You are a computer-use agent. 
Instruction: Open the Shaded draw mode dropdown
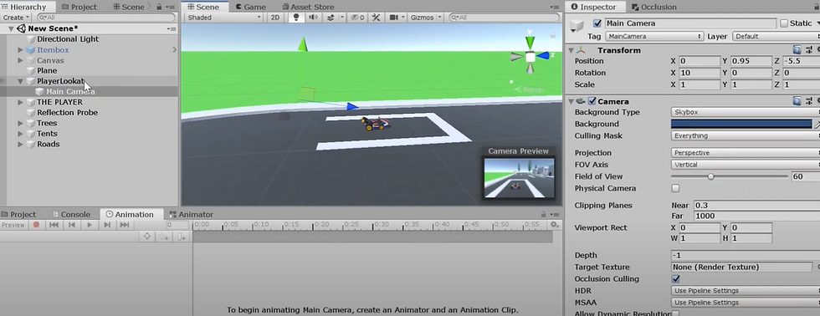pos(223,18)
